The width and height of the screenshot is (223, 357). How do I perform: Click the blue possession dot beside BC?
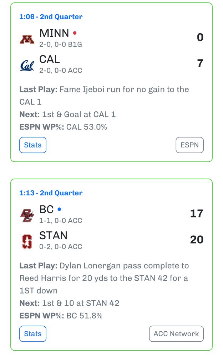point(59,209)
